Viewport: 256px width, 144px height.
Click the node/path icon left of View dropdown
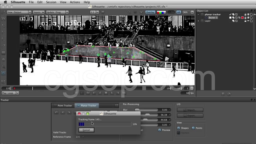pyautogui.click(x=3, y=12)
